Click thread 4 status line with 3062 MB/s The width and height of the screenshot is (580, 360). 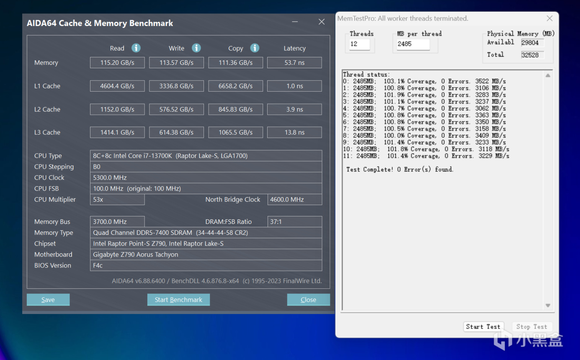coord(424,108)
